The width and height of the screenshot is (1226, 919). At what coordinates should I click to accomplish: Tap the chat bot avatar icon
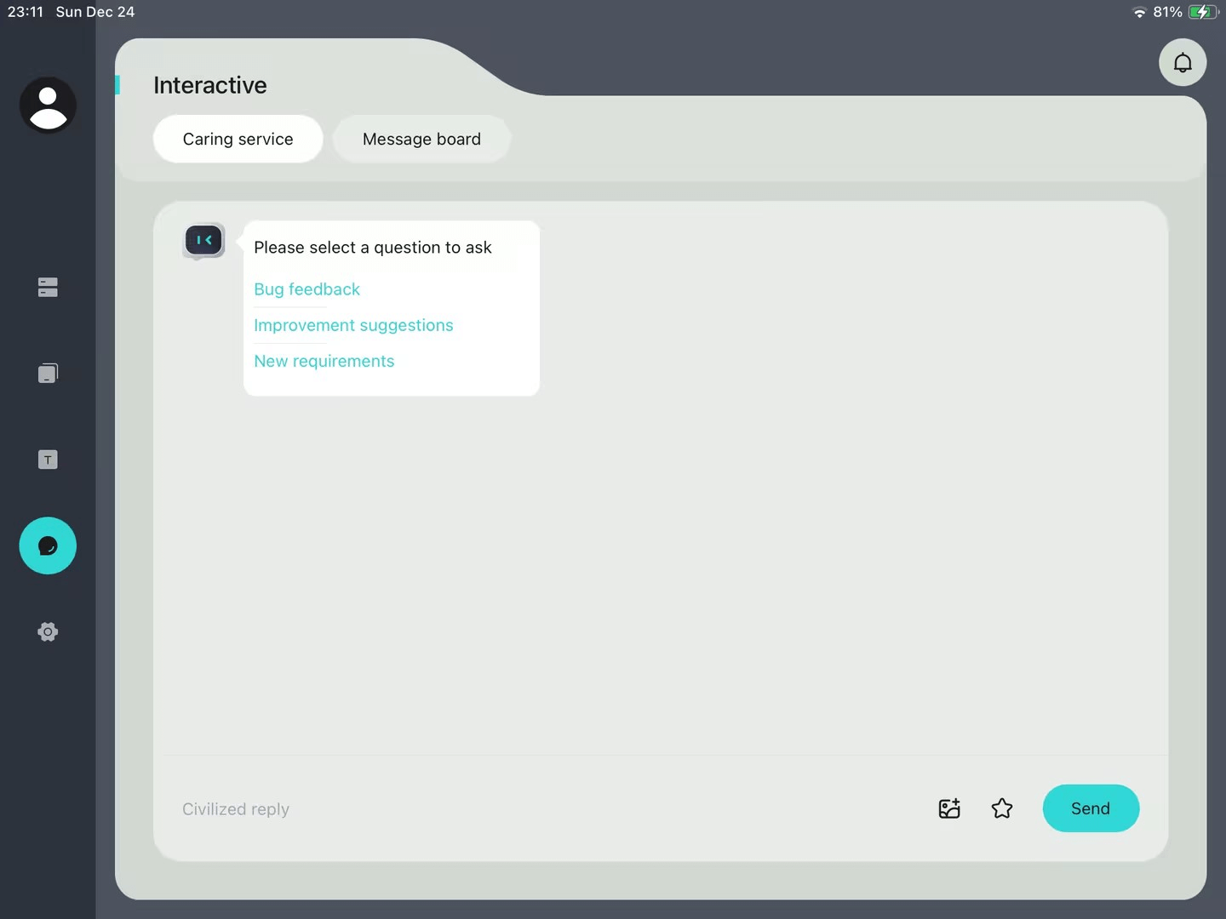[x=204, y=241]
